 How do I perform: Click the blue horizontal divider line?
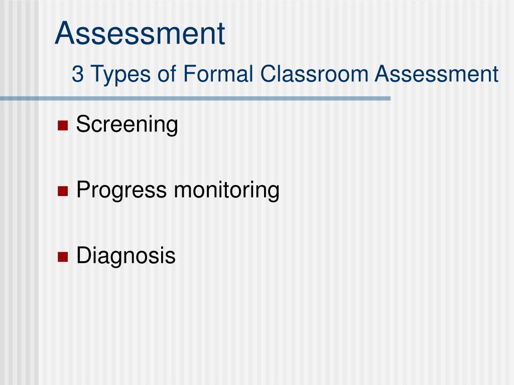[195, 98]
